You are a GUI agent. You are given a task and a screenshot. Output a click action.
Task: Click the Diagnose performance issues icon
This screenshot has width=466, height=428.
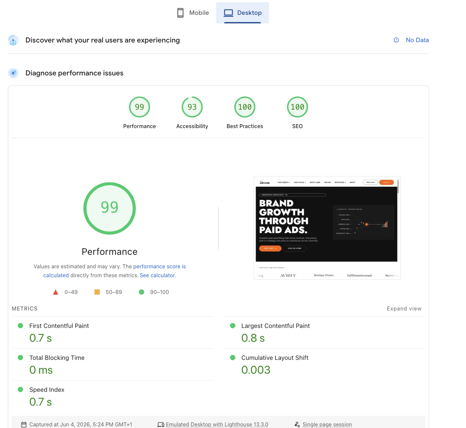[x=13, y=73]
